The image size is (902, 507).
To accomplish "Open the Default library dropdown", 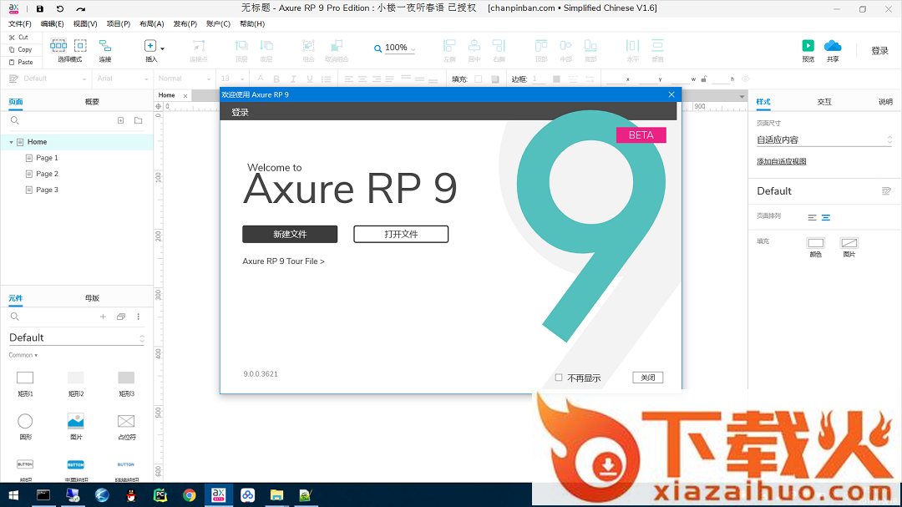I will point(77,337).
